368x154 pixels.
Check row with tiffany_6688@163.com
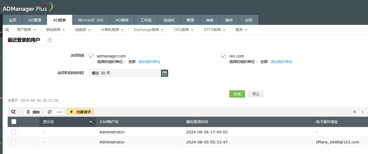click(13, 142)
